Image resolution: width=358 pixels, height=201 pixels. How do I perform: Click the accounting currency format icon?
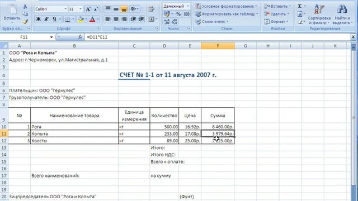[167, 14]
